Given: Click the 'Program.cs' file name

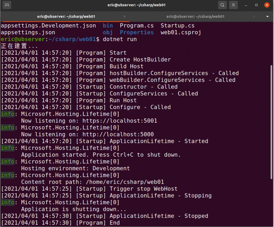Looking at the screenshot, I should tap(137, 26).
